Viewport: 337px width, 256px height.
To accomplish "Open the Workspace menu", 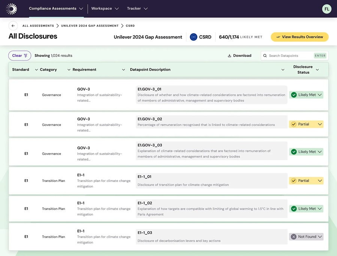I will 105,9.
